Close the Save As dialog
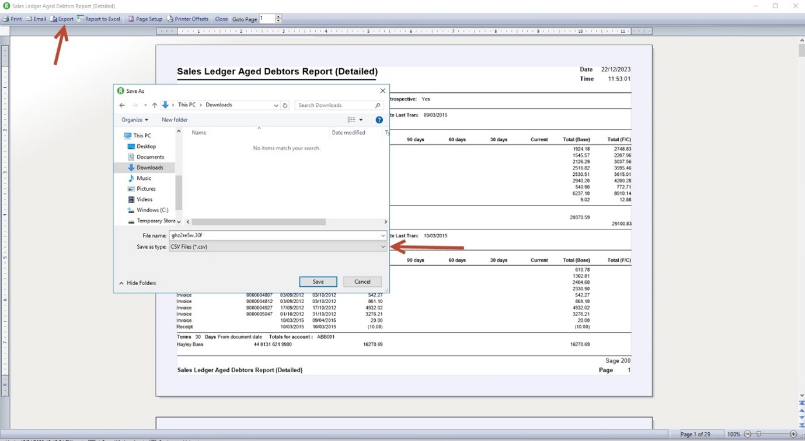 click(382, 91)
